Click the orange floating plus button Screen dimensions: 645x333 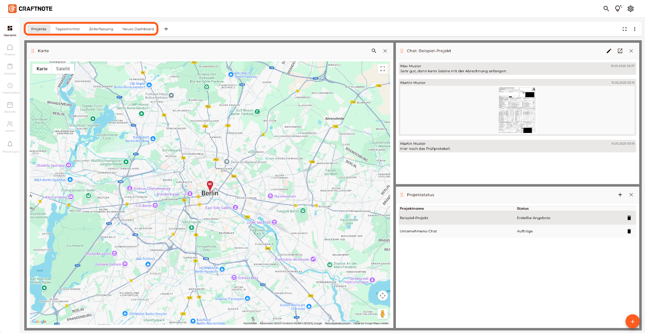[633, 321]
